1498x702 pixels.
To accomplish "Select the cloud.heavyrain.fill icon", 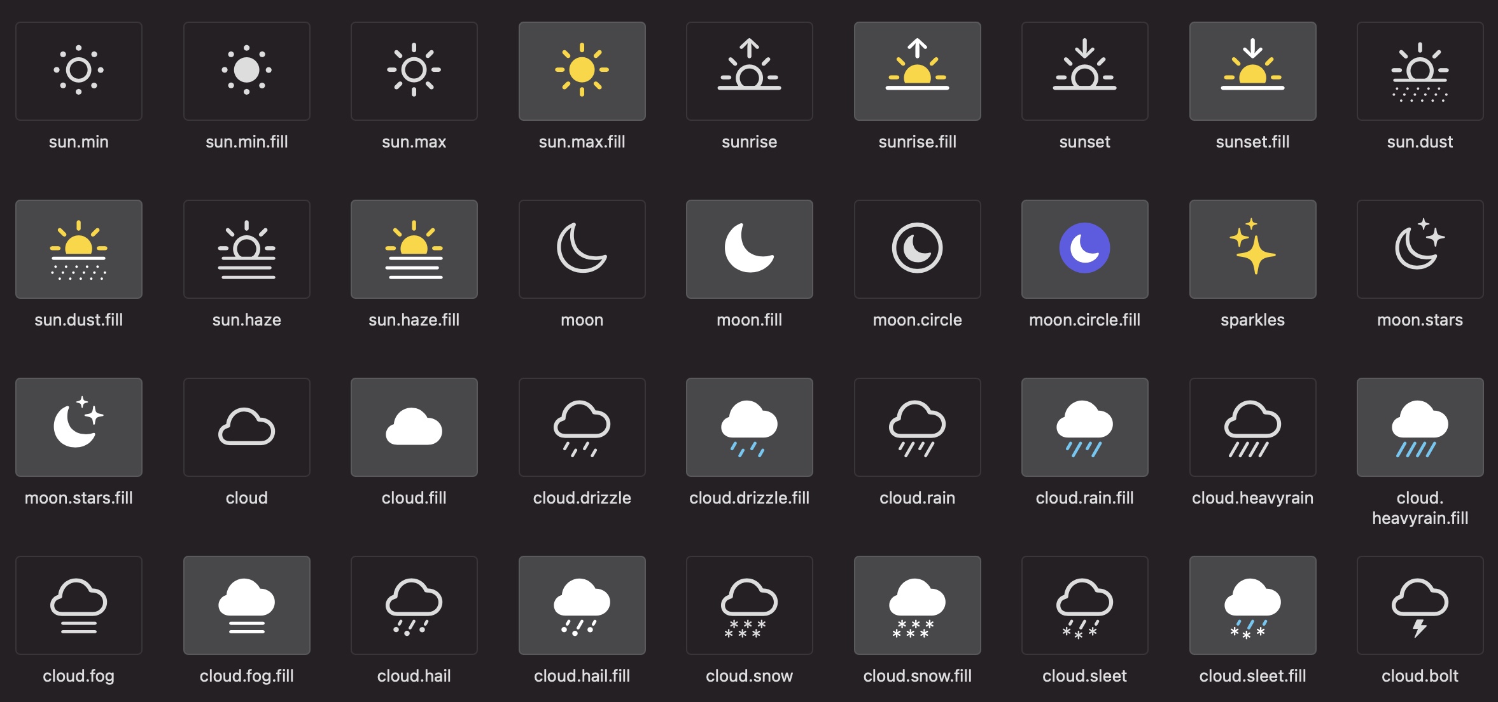I will (1419, 427).
